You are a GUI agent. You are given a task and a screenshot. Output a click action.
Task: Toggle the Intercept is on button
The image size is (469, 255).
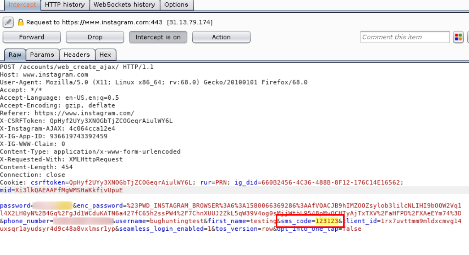158,37
